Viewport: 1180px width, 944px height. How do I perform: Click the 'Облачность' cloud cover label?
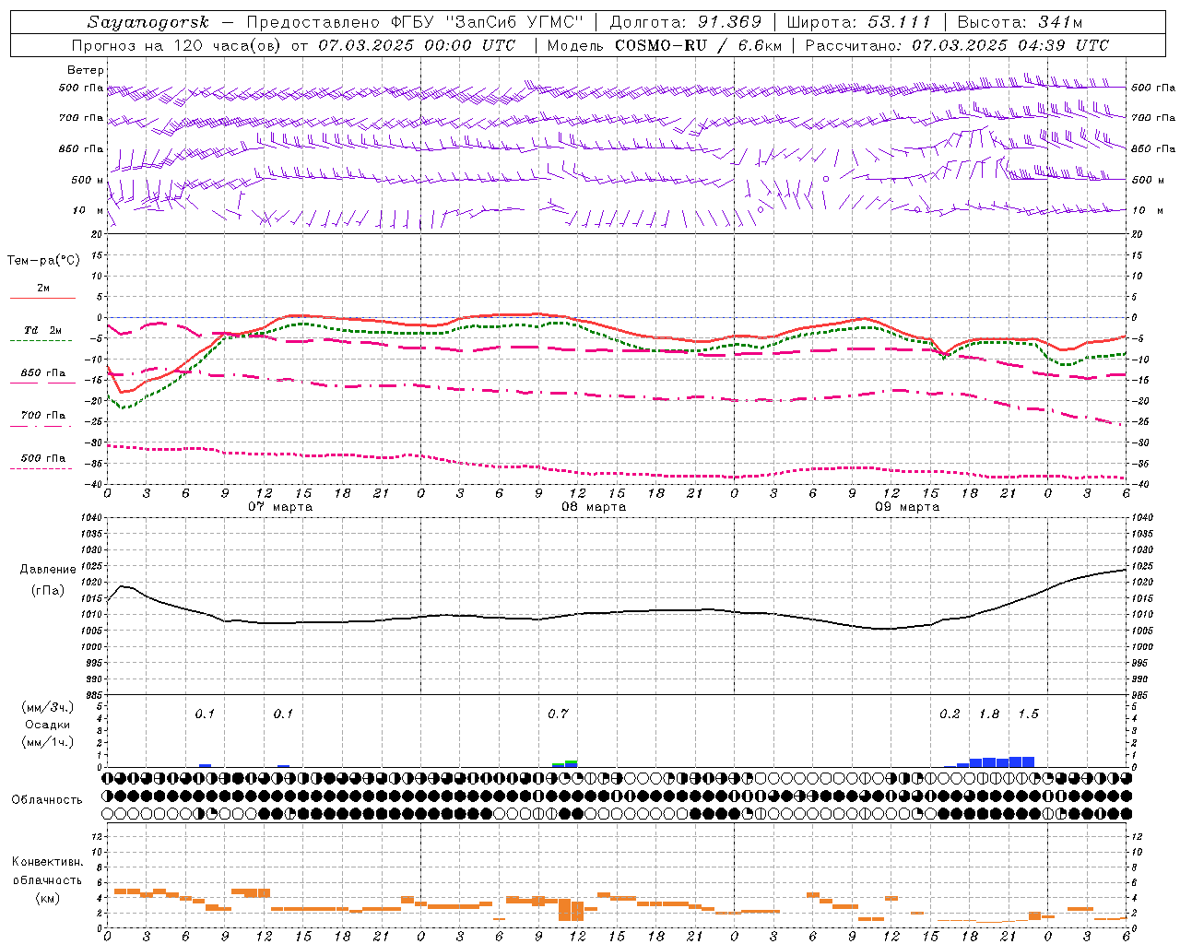47,800
